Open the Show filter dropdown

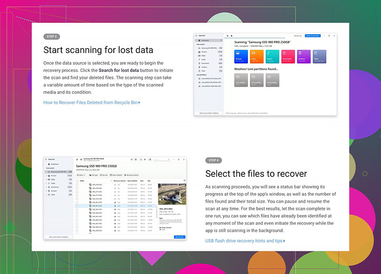tap(81, 175)
